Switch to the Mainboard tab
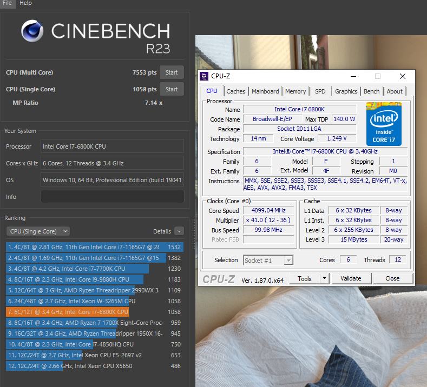 pyautogui.click(x=265, y=91)
